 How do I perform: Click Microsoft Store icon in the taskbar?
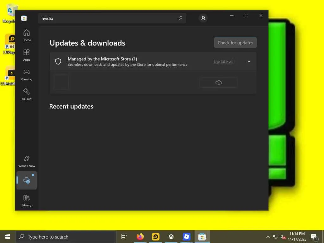coord(202,237)
